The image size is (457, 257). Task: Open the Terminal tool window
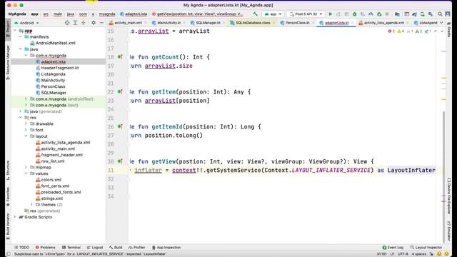tap(71, 248)
